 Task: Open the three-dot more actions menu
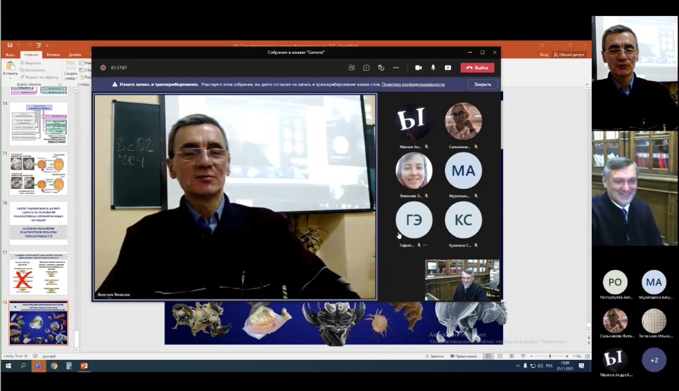tap(396, 68)
